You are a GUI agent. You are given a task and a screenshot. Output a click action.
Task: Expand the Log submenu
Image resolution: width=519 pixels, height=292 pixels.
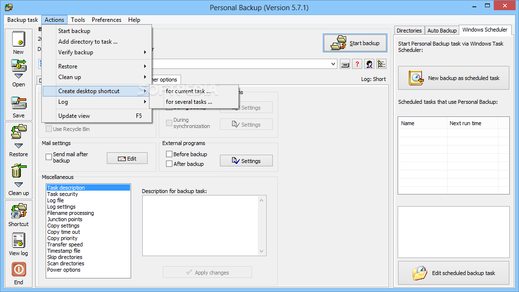click(145, 102)
